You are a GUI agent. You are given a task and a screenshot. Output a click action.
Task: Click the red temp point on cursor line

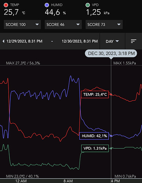pos(111,94)
